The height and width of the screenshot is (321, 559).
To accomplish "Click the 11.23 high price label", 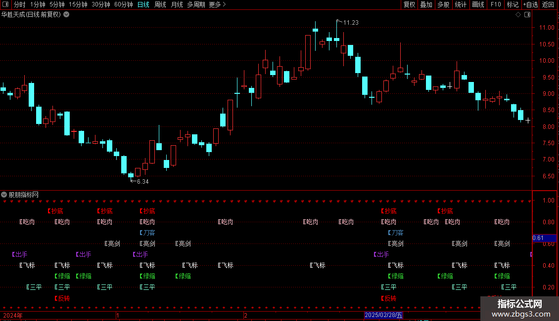I will point(351,22).
